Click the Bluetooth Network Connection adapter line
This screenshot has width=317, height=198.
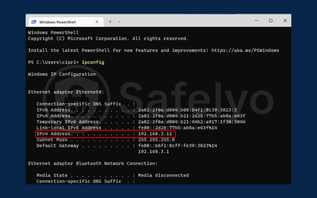coord(93,164)
